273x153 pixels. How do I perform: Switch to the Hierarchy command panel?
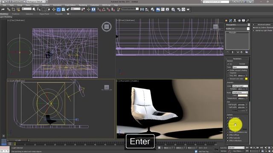pos(235,21)
